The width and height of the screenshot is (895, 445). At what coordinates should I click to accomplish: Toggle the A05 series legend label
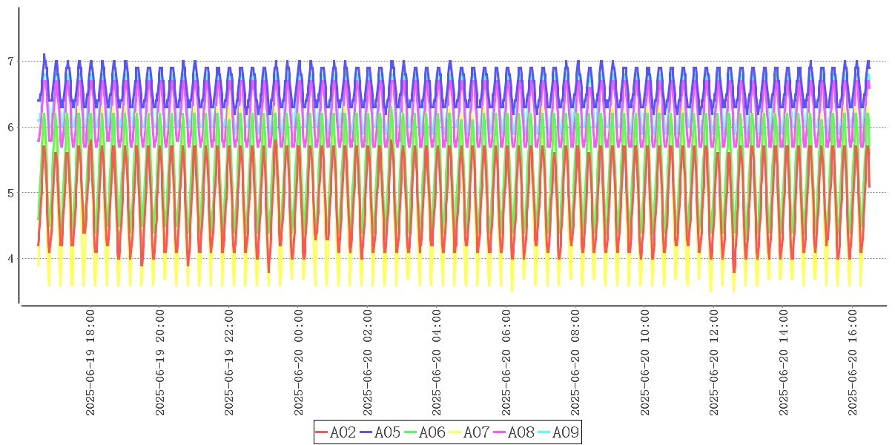click(388, 432)
